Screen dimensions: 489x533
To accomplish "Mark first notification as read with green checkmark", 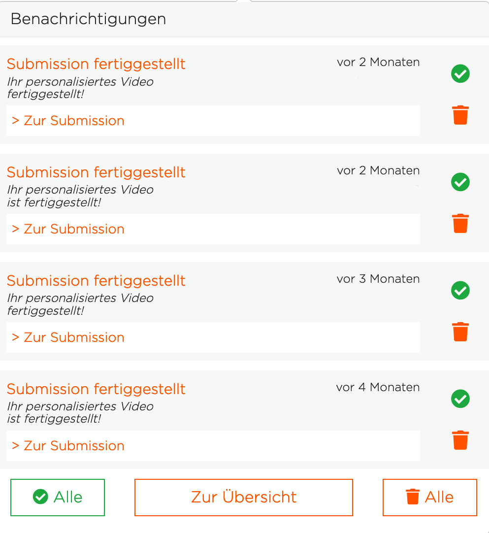I will click(460, 74).
